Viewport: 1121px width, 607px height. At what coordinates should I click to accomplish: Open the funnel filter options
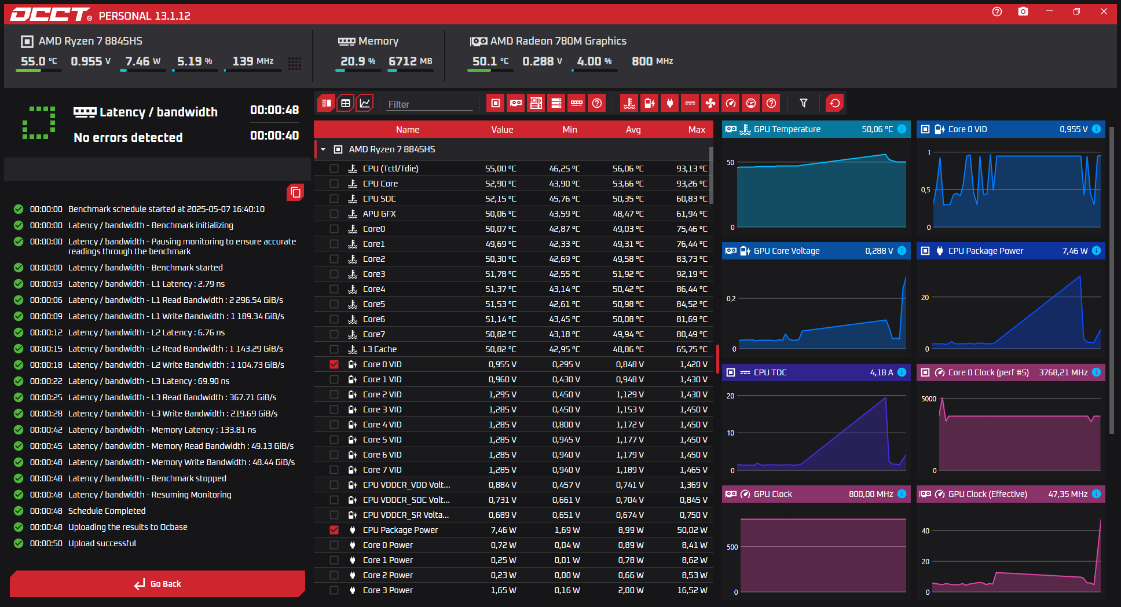click(x=804, y=103)
